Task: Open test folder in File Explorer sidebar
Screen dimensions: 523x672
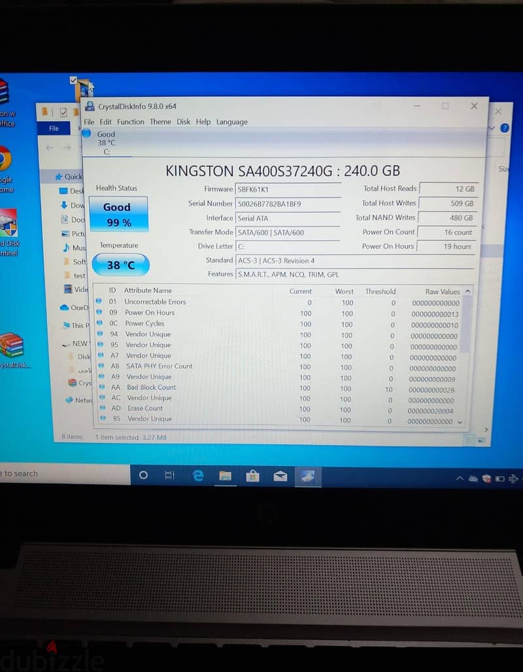Action: pyautogui.click(x=75, y=275)
